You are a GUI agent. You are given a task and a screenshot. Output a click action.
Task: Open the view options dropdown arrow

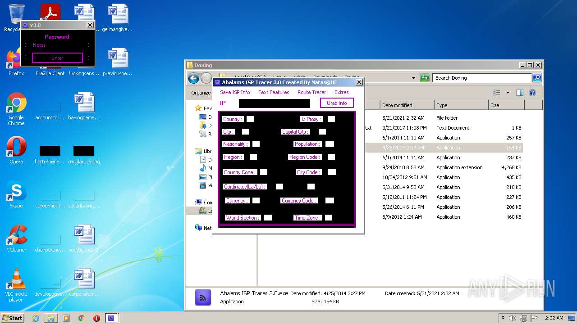click(x=508, y=93)
